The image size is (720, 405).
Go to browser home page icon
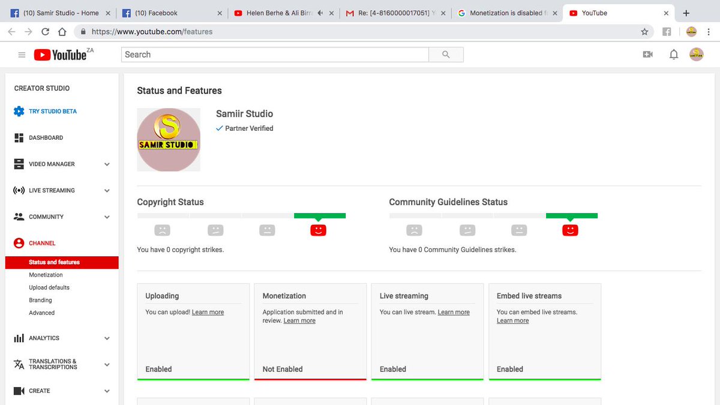point(62,32)
